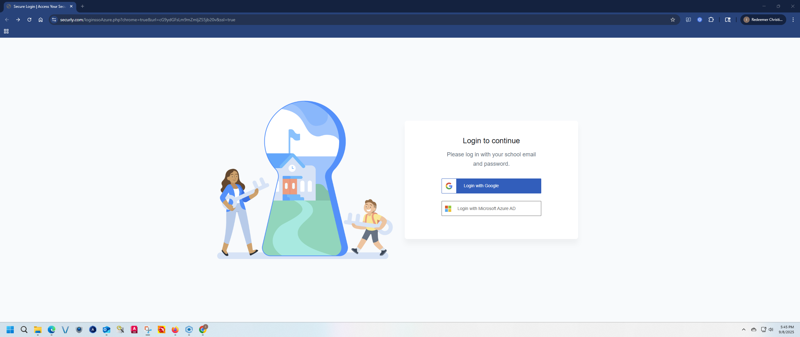Choose Login with Microsoft Azure AD
Viewport: 800px width, 337px height.
[491, 208]
